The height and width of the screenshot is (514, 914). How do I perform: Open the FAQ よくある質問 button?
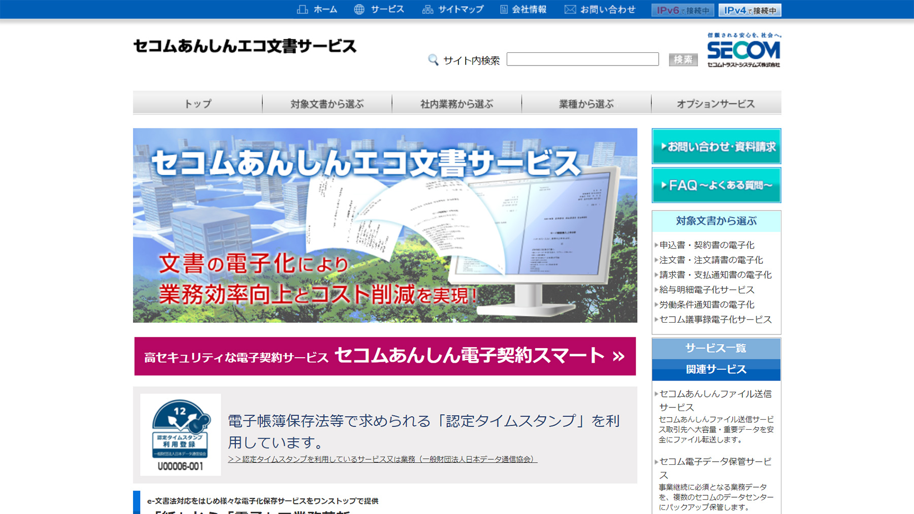coord(716,185)
